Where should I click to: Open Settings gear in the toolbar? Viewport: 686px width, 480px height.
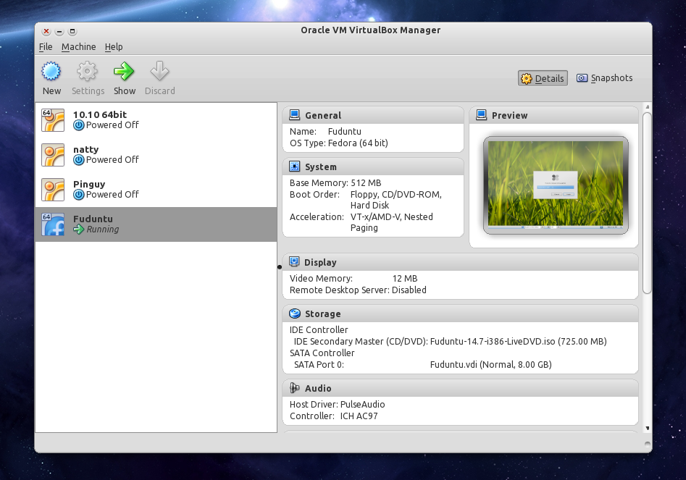click(x=88, y=72)
